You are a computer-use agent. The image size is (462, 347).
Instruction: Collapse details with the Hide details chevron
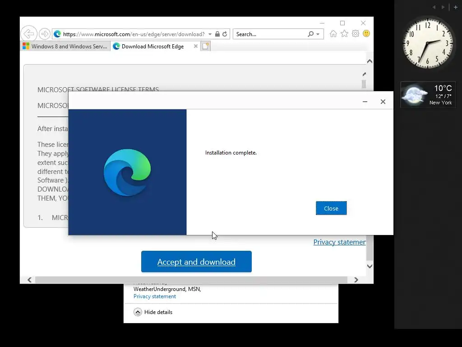(138, 312)
